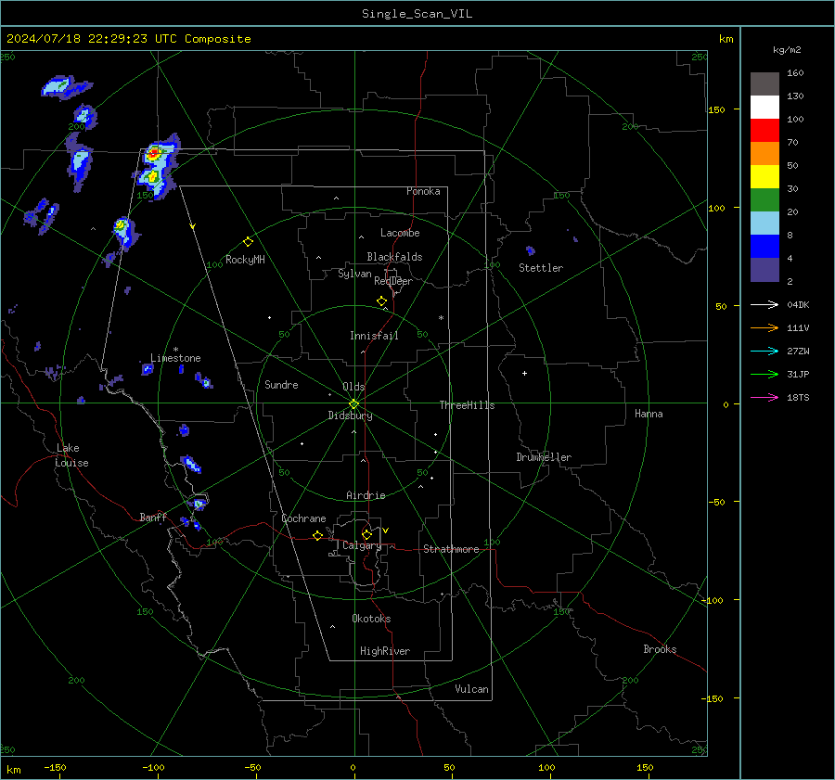Pick the red 70-100 legend swatch
Screen dimensions: 835x780
(x=764, y=131)
